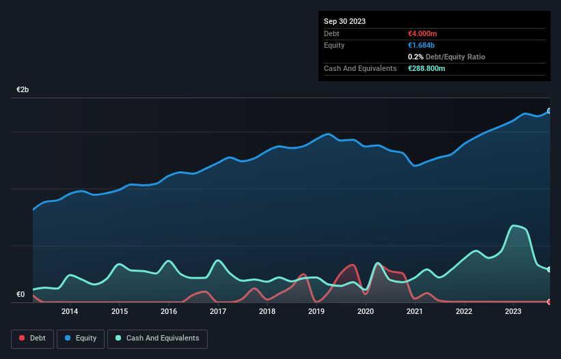Select teal Cash endpoint marker on chart
Image resolution: width=561 pixels, height=359 pixels.
(549, 270)
